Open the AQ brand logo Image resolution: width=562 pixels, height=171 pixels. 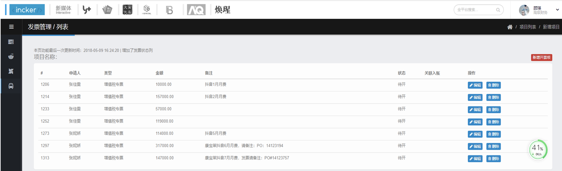tap(196, 10)
